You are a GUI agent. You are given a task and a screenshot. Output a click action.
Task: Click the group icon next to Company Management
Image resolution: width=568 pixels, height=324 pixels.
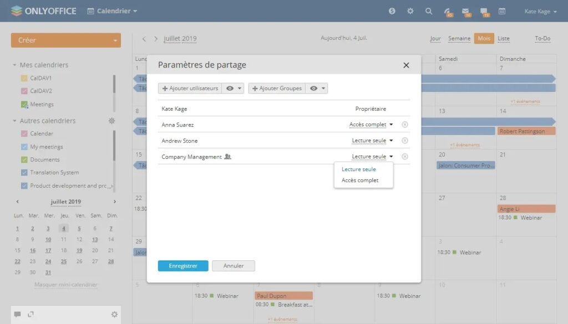click(227, 157)
